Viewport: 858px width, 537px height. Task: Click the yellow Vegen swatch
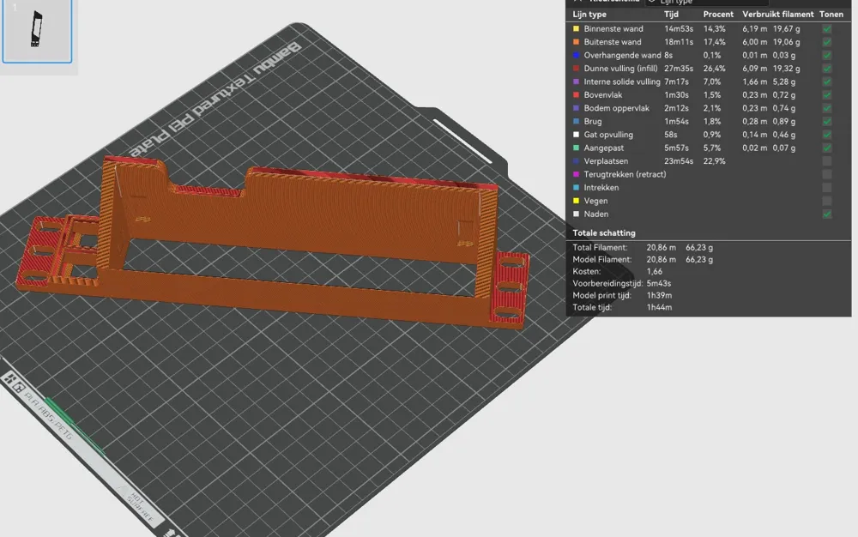[576, 201]
